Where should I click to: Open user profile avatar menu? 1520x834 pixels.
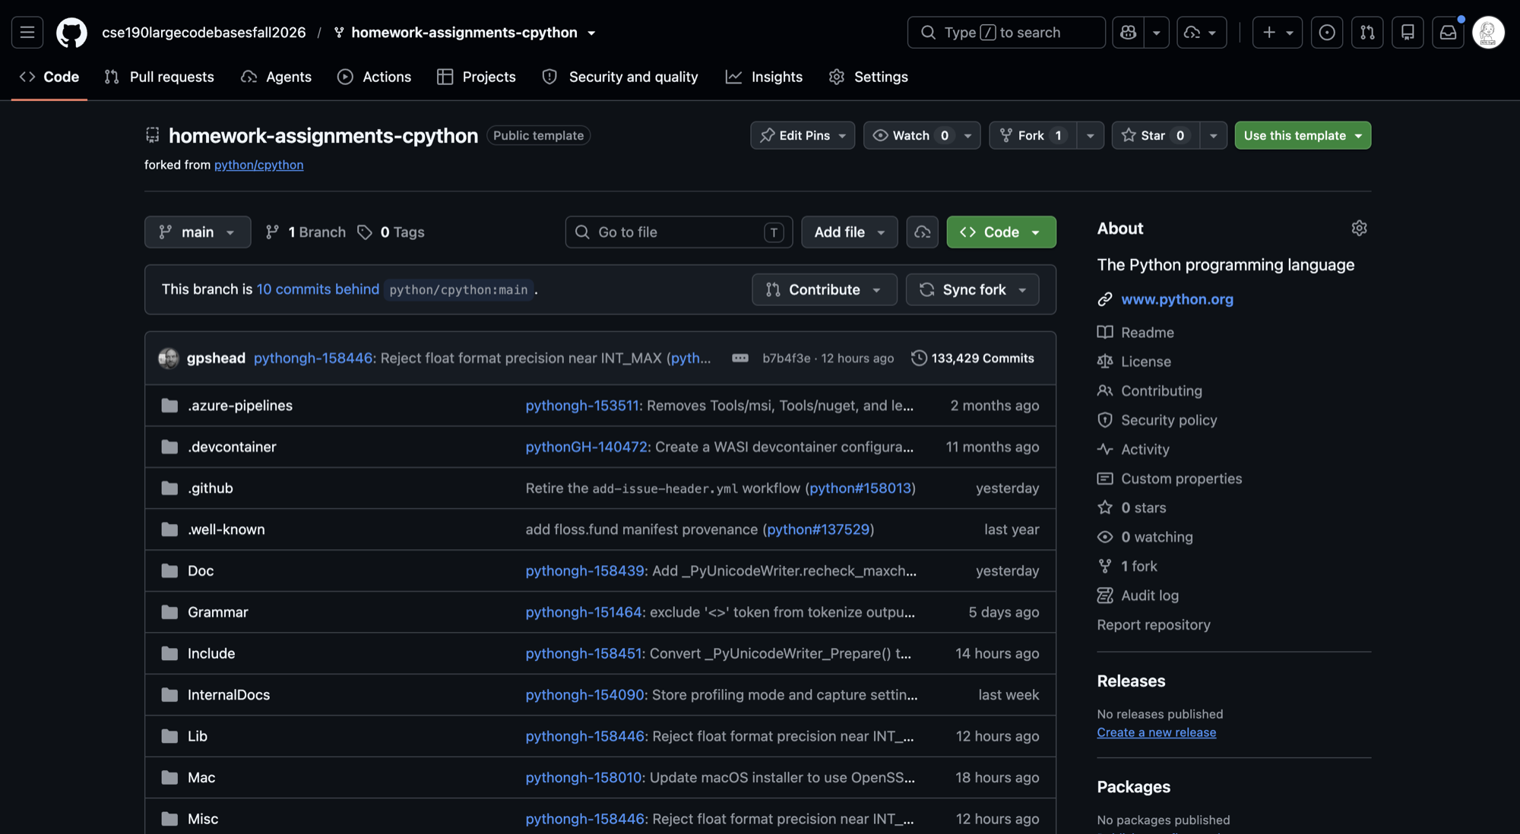1488,33
